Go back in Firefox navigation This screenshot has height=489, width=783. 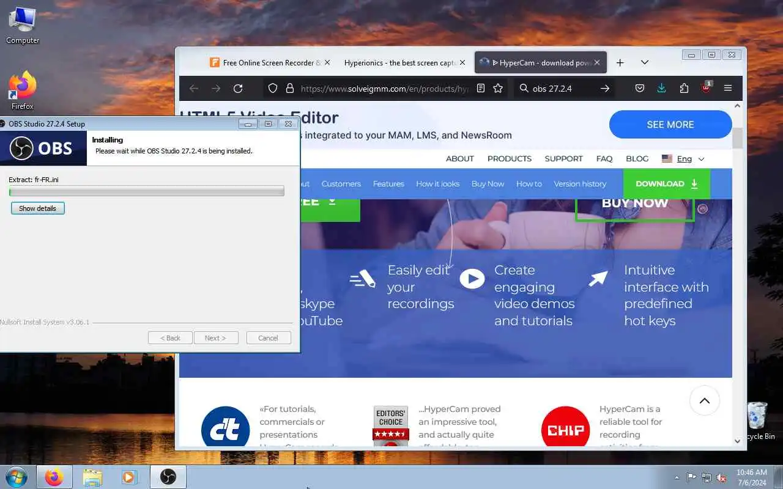coord(194,88)
